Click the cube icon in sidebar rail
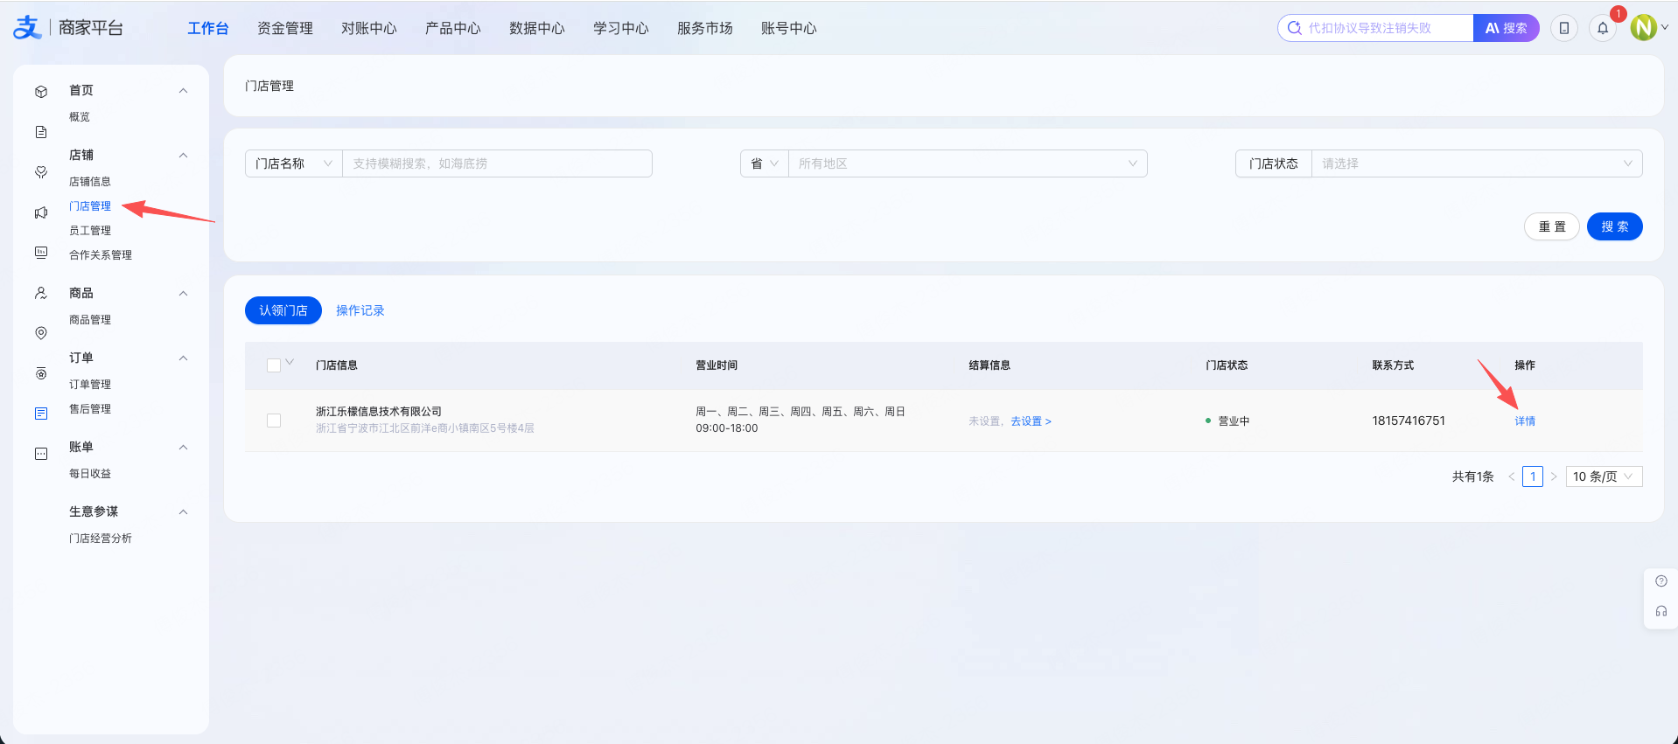Viewport: 1678px width, 744px height. tap(41, 92)
